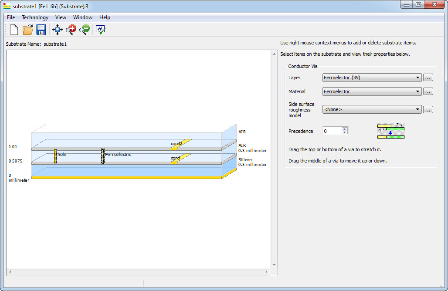This screenshot has height=291, width=448.
Task: Zoom out with the green minus magnifier
Action: point(84,30)
